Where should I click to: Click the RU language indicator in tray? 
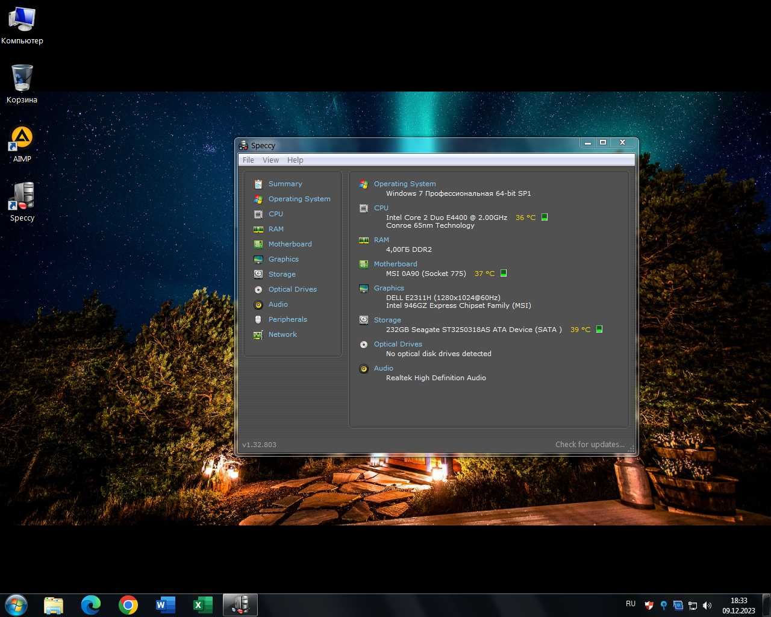(x=631, y=604)
